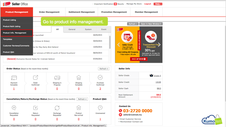This screenshot has height=127, width=226.
Task: Open the Seller Cash RM 0 link
Action: click(159, 88)
